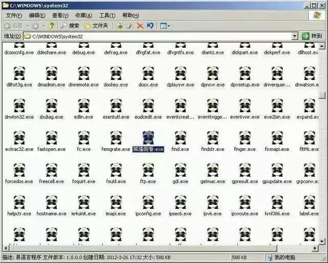The image size is (328, 263).
Task: Click the hostname.exe file name
Action: [x=51, y=214]
